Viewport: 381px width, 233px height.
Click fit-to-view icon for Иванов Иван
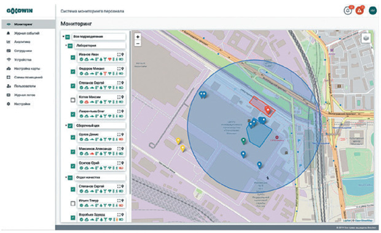click(x=119, y=55)
